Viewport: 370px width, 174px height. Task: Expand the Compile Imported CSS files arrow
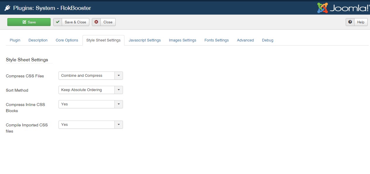coord(119,125)
